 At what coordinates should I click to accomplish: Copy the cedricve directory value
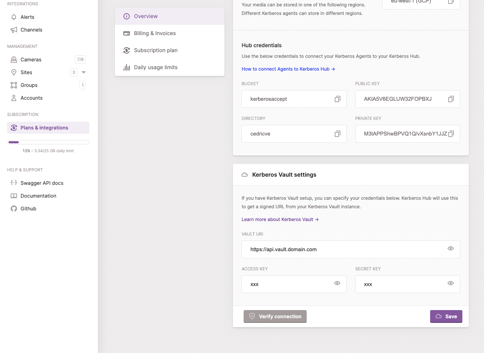(337, 134)
